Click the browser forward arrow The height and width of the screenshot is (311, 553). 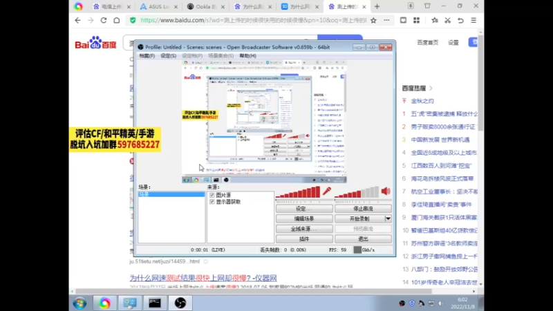coord(91,21)
